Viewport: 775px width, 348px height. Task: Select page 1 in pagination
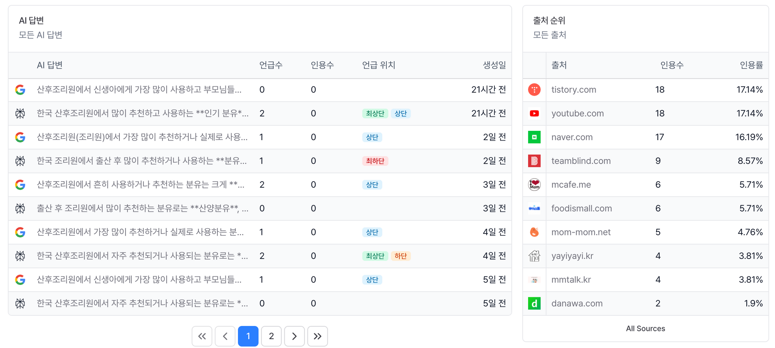(248, 336)
